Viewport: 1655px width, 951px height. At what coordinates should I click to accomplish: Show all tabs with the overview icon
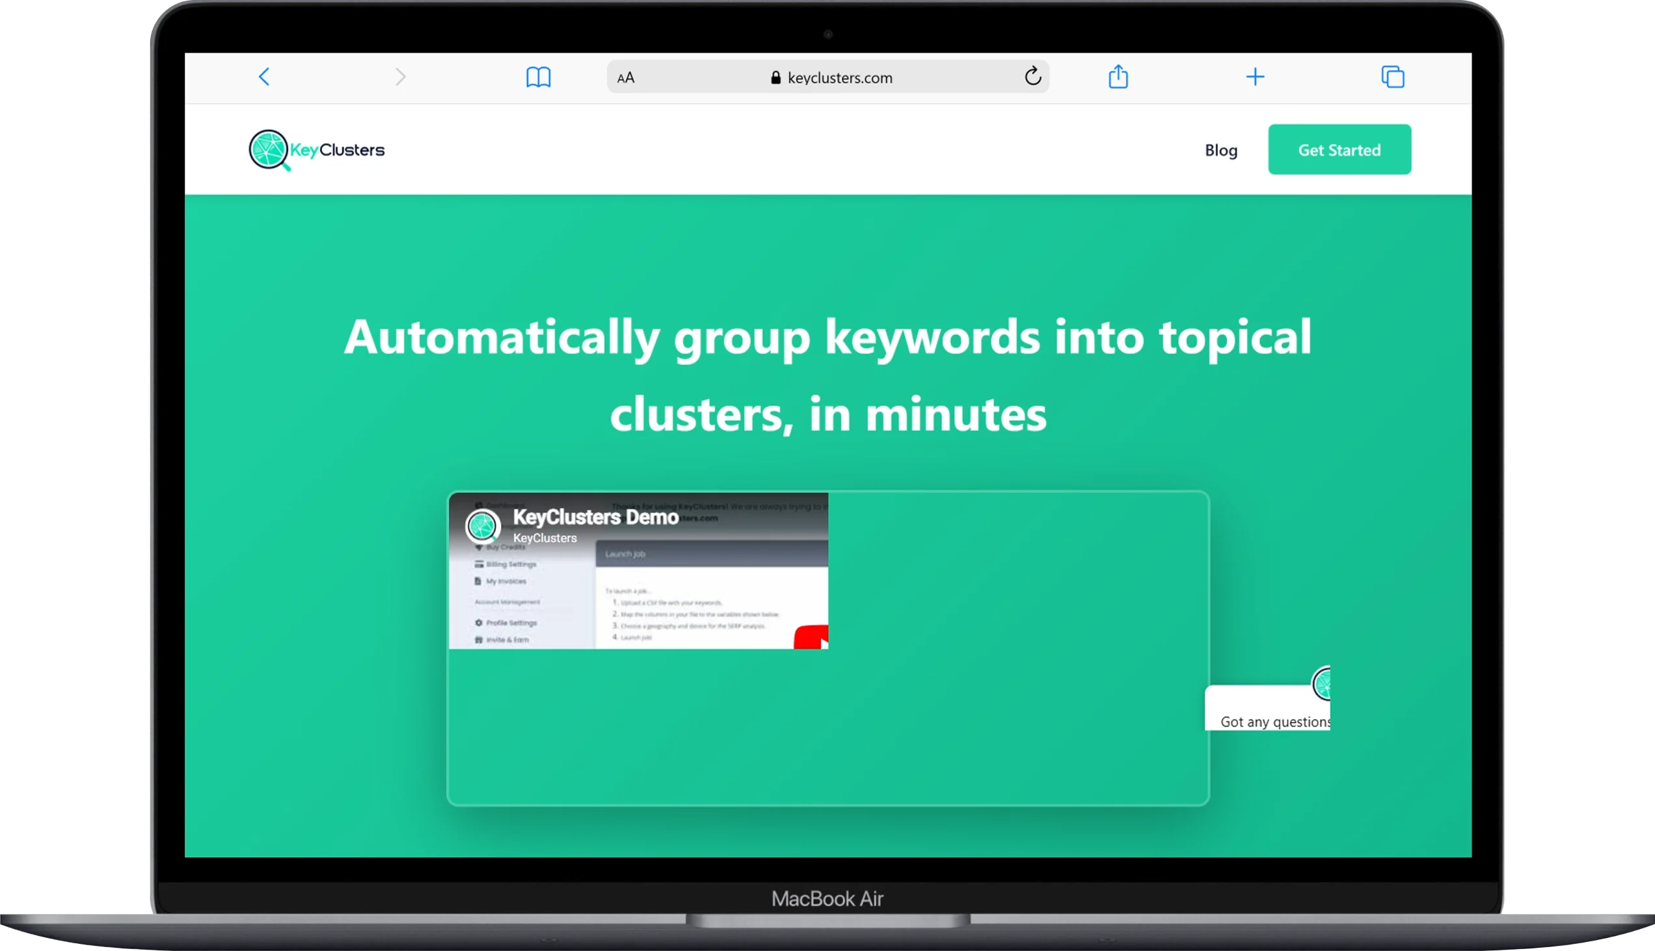[x=1392, y=77]
